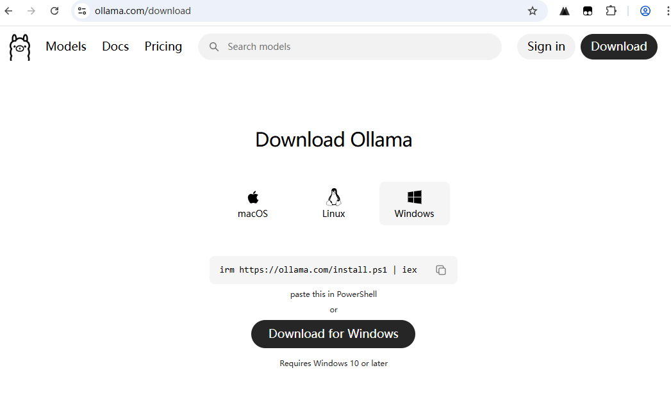Screen dimensions: 671x400
Task: Open the Pricing page
Action: coord(163,47)
